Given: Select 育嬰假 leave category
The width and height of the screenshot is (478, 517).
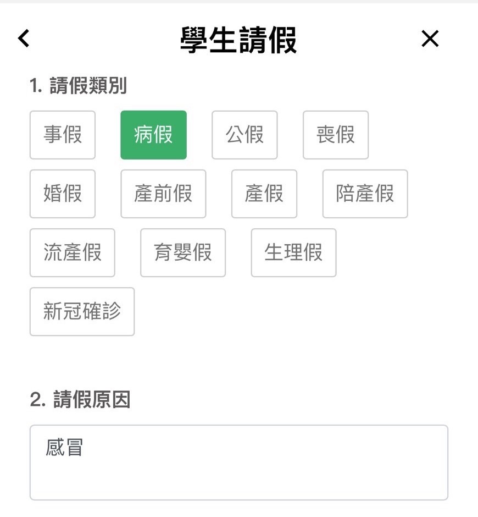Looking at the screenshot, I should tap(183, 252).
